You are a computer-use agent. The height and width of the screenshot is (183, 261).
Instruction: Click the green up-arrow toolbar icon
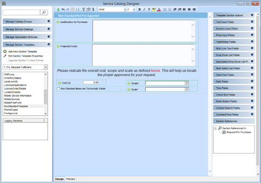58,9
